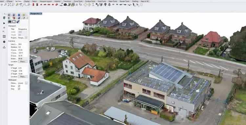The image size is (246, 125).
Task: Click the wallpaper Filename browse button
Action: (26, 83)
